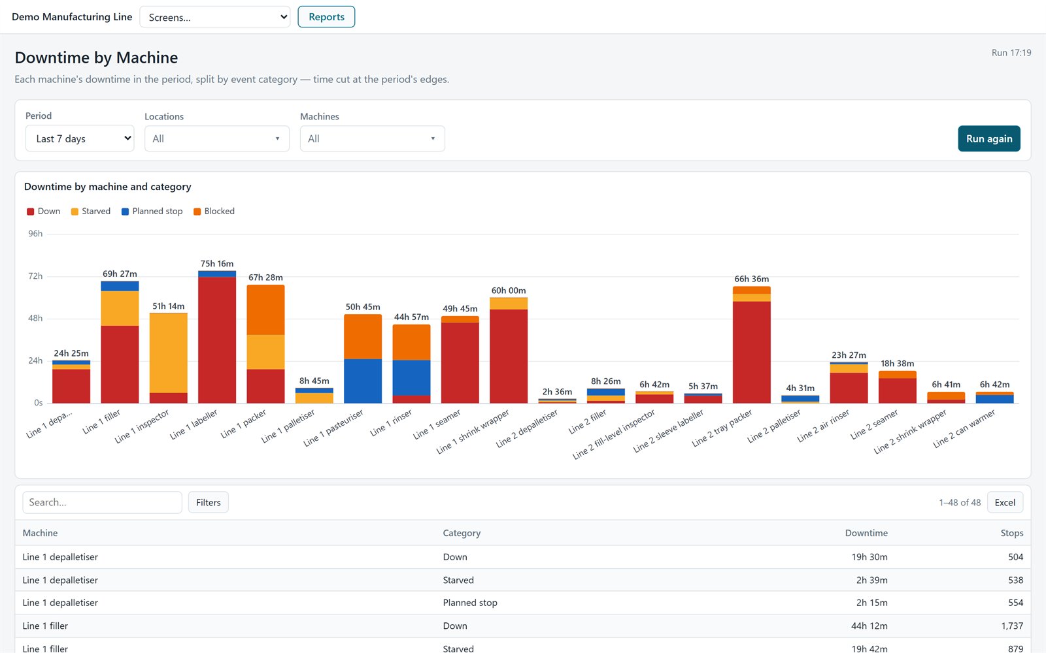Click the Line 1 palletiser axis label
The width and height of the screenshot is (1046, 653).
[x=288, y=426]
